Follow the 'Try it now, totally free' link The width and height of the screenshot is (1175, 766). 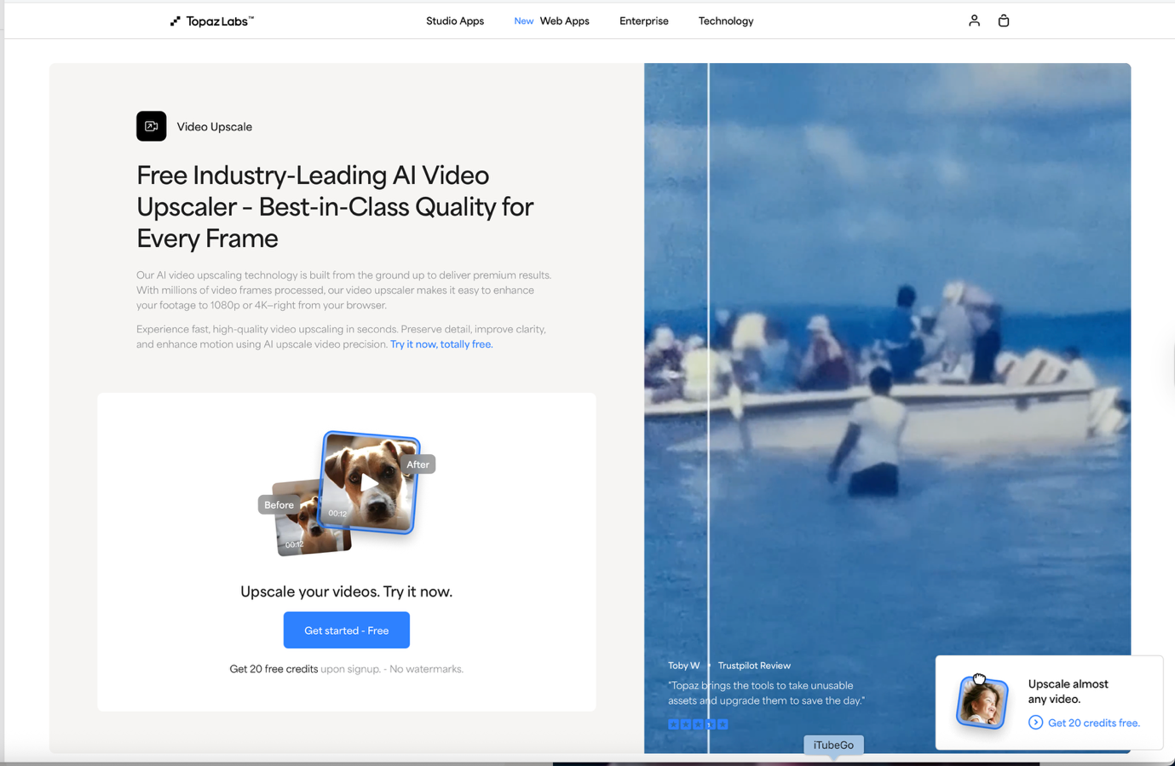[441, 344]
